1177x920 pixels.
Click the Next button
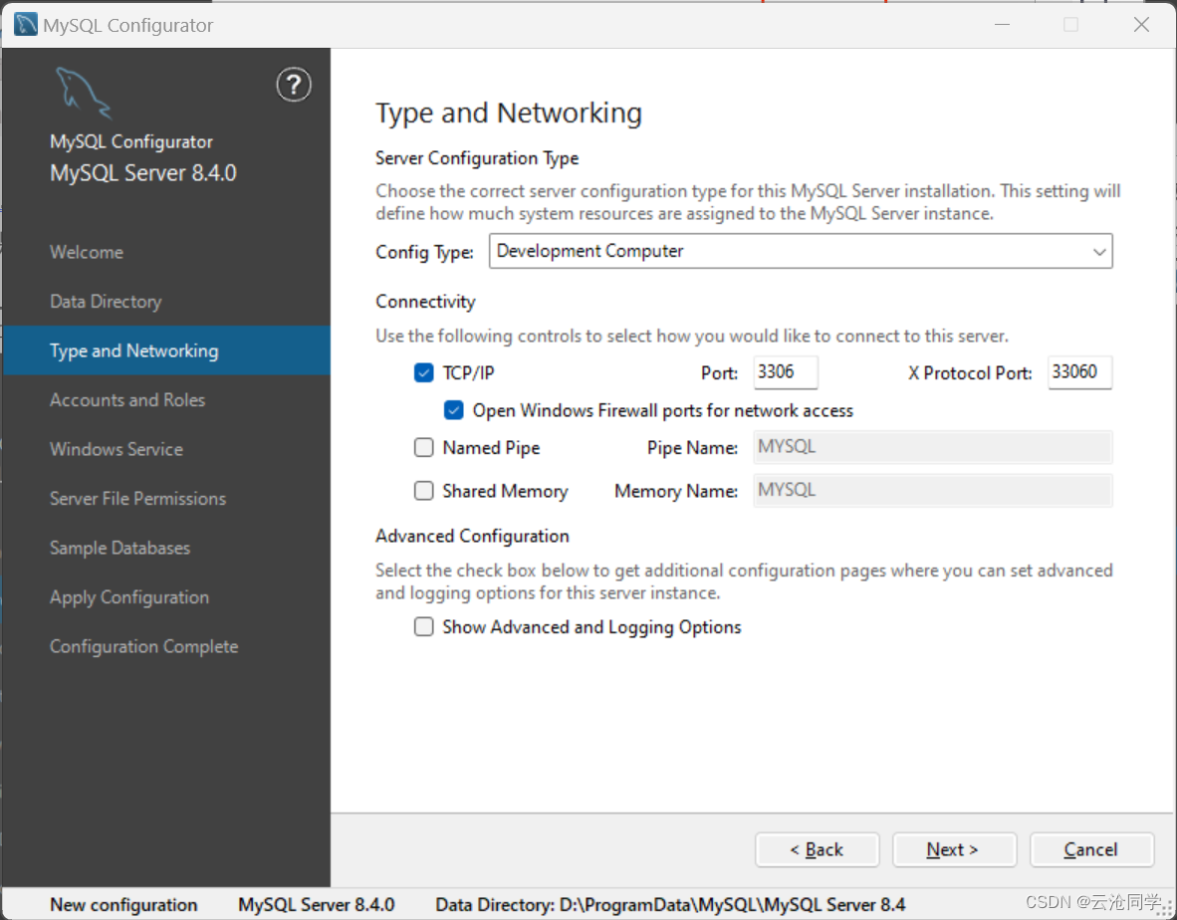(x=953, y=849)
